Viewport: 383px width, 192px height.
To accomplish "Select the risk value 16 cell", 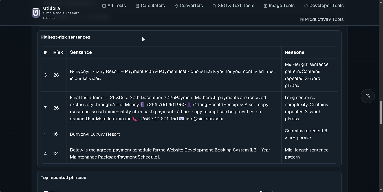I will click(x=58, y=134).
